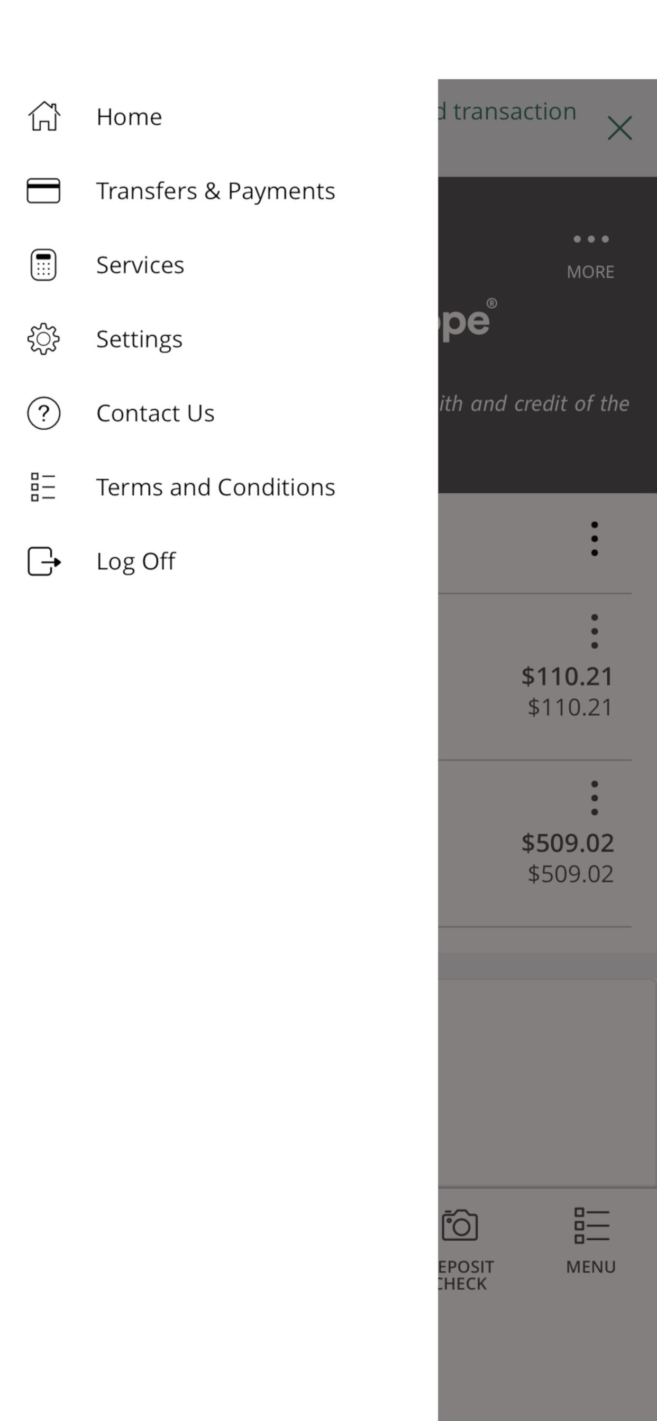Tap the Terms and Conditions list icon
Image resolution: width=657 pixels, height=1421 pixels.
[x=43, y=487]
